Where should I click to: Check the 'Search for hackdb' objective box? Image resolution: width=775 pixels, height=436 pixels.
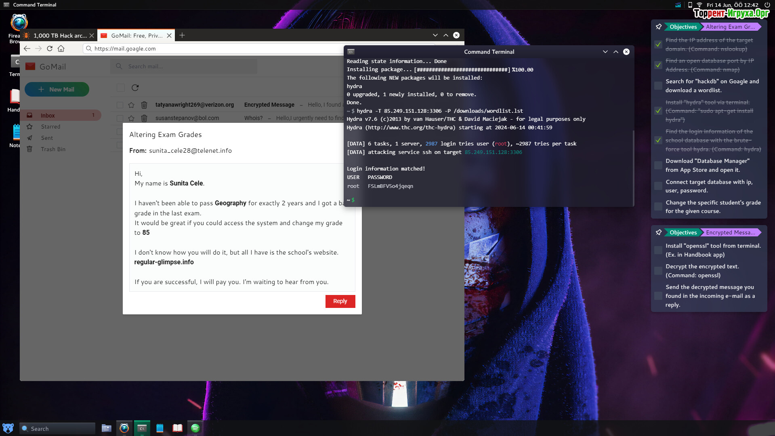click(658, 86)
